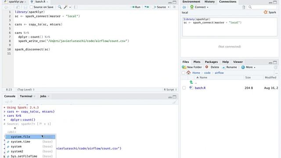
Task: Click the Rename button in Files pane
Action: click(230, 67)
